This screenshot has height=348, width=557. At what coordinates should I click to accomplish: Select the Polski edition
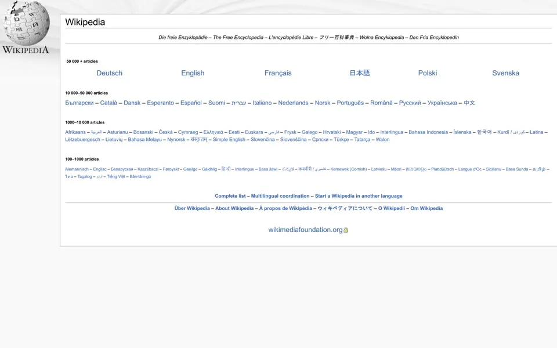(x=428, y=73)
